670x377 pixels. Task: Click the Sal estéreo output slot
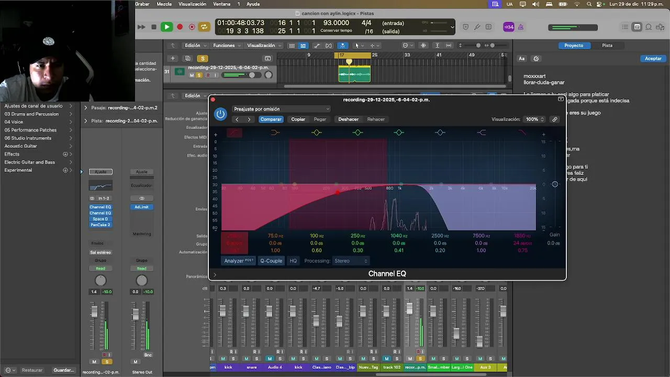point(100,252)
